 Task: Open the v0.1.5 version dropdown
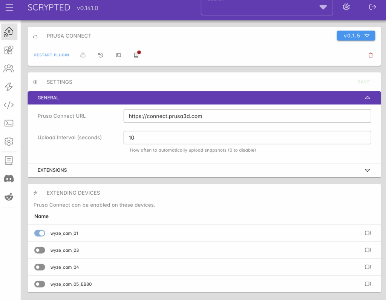pos(355,36)
